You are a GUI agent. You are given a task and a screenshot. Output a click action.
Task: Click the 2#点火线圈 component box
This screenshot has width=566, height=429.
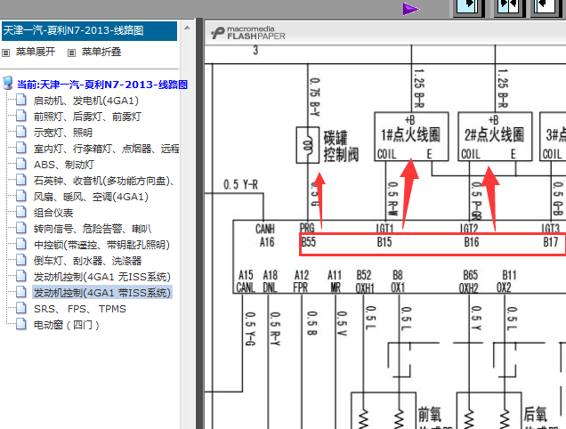pos(495,136)
